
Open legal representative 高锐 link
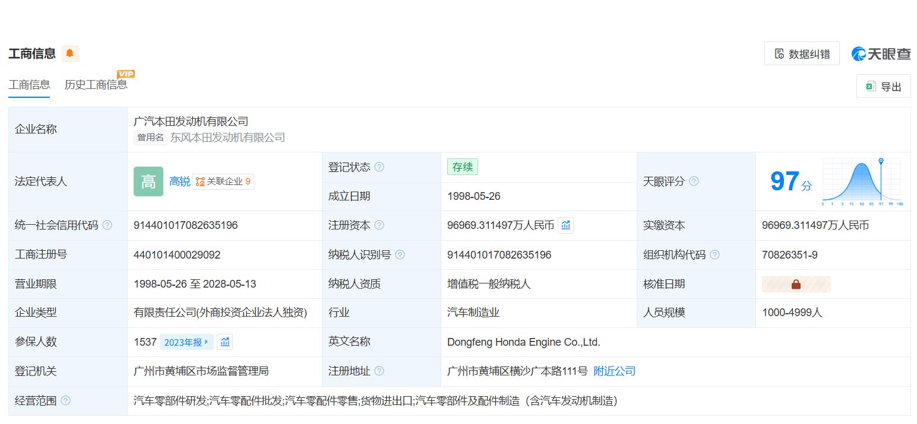[x=179, y=181]
